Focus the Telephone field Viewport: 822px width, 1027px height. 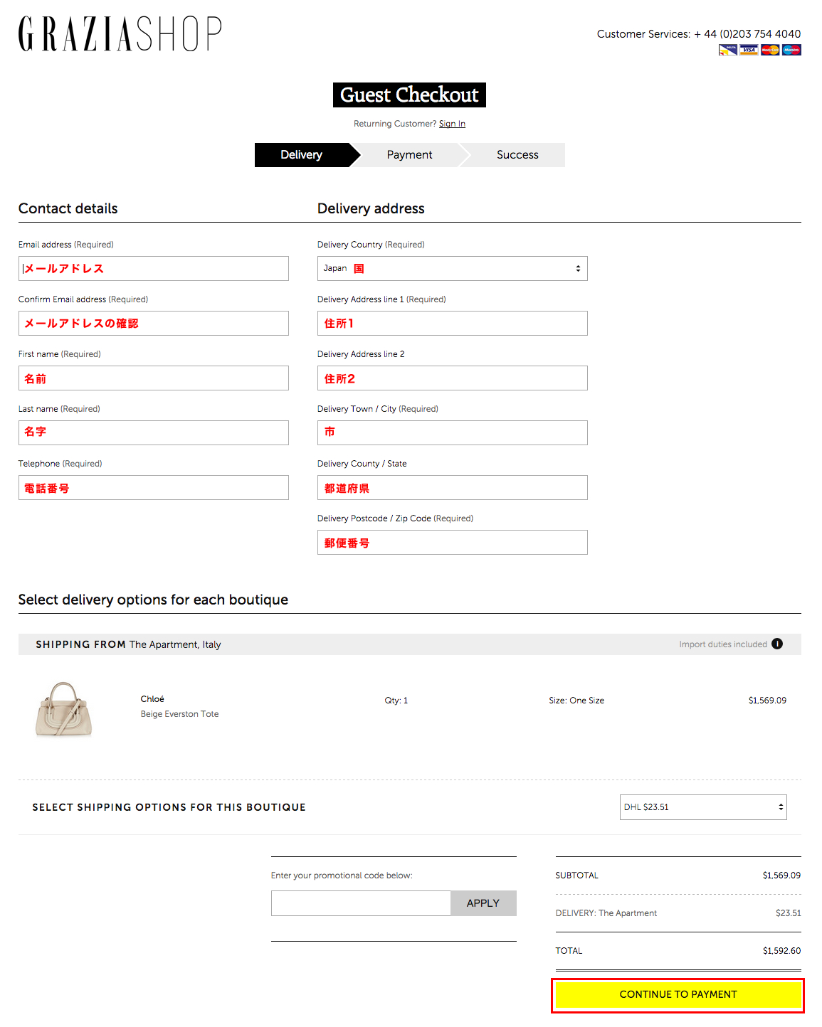(x=154, y=487)
